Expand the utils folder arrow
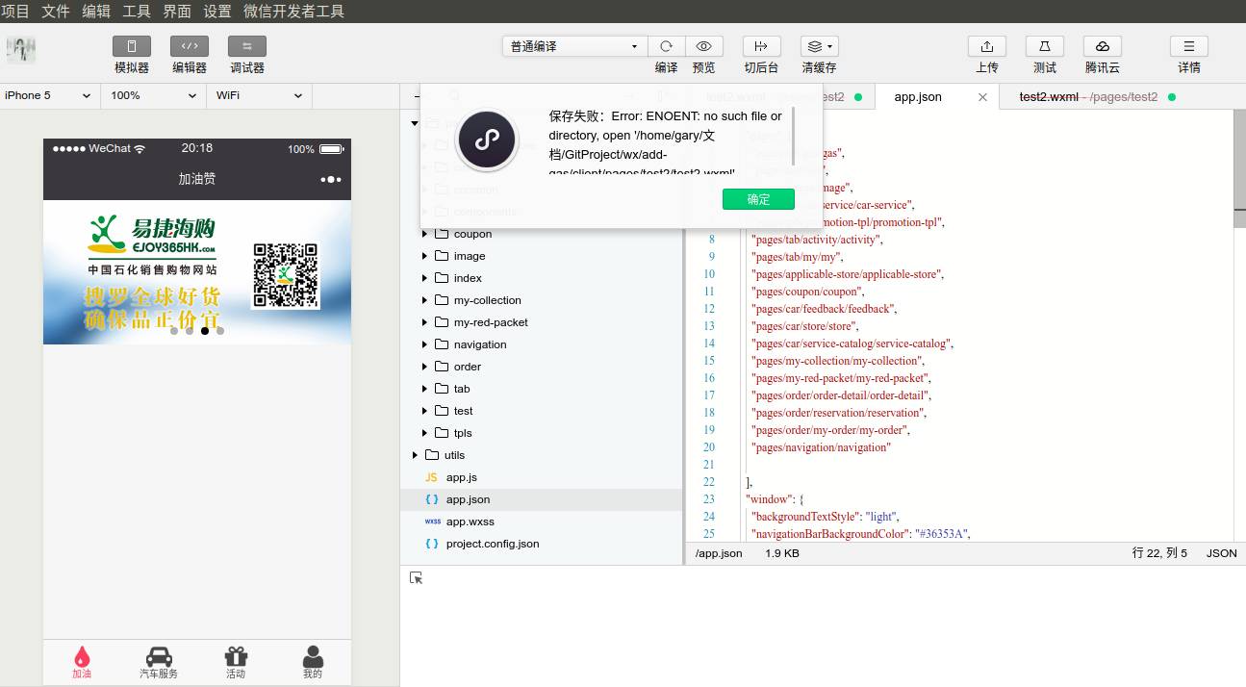 [x=415, y=455]
